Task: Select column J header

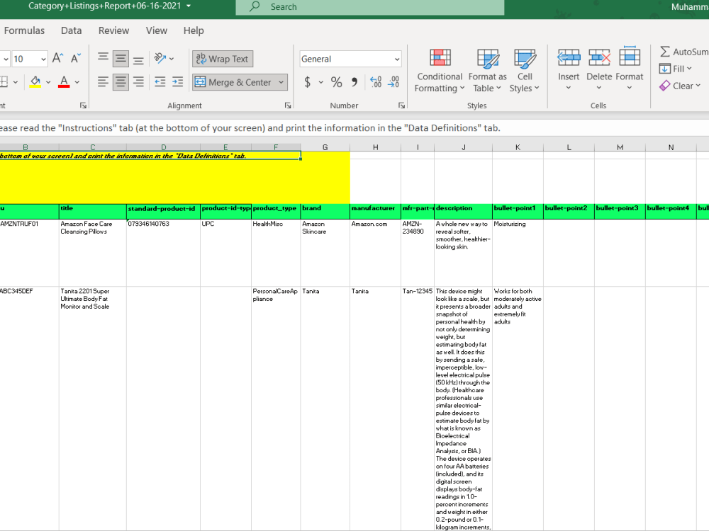Action: click(464, 147)
